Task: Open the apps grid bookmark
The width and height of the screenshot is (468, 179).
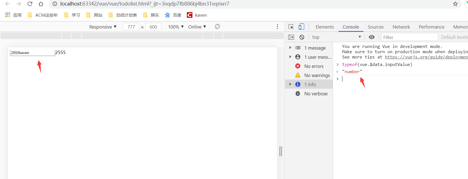Action: click(13, 15)
